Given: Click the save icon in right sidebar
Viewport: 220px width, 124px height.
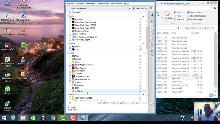Looking at the screenshot, I should coord(152,15).
